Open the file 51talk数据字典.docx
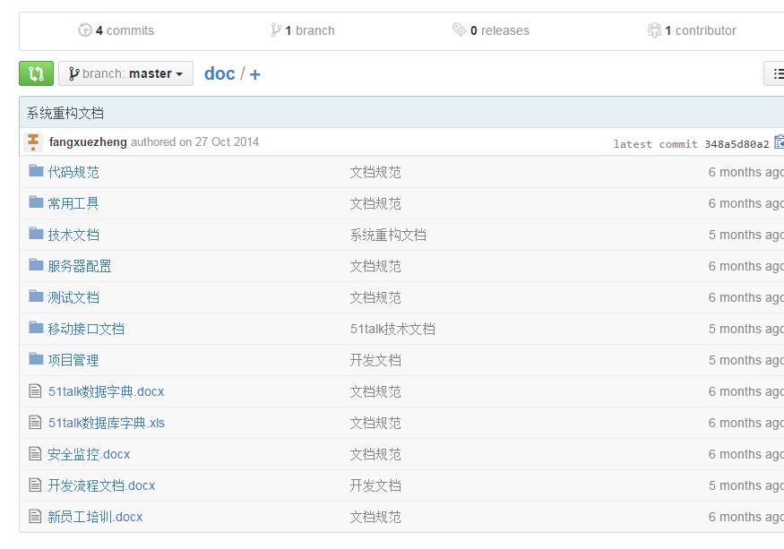The image size is (784, 549). click(106, 391)
